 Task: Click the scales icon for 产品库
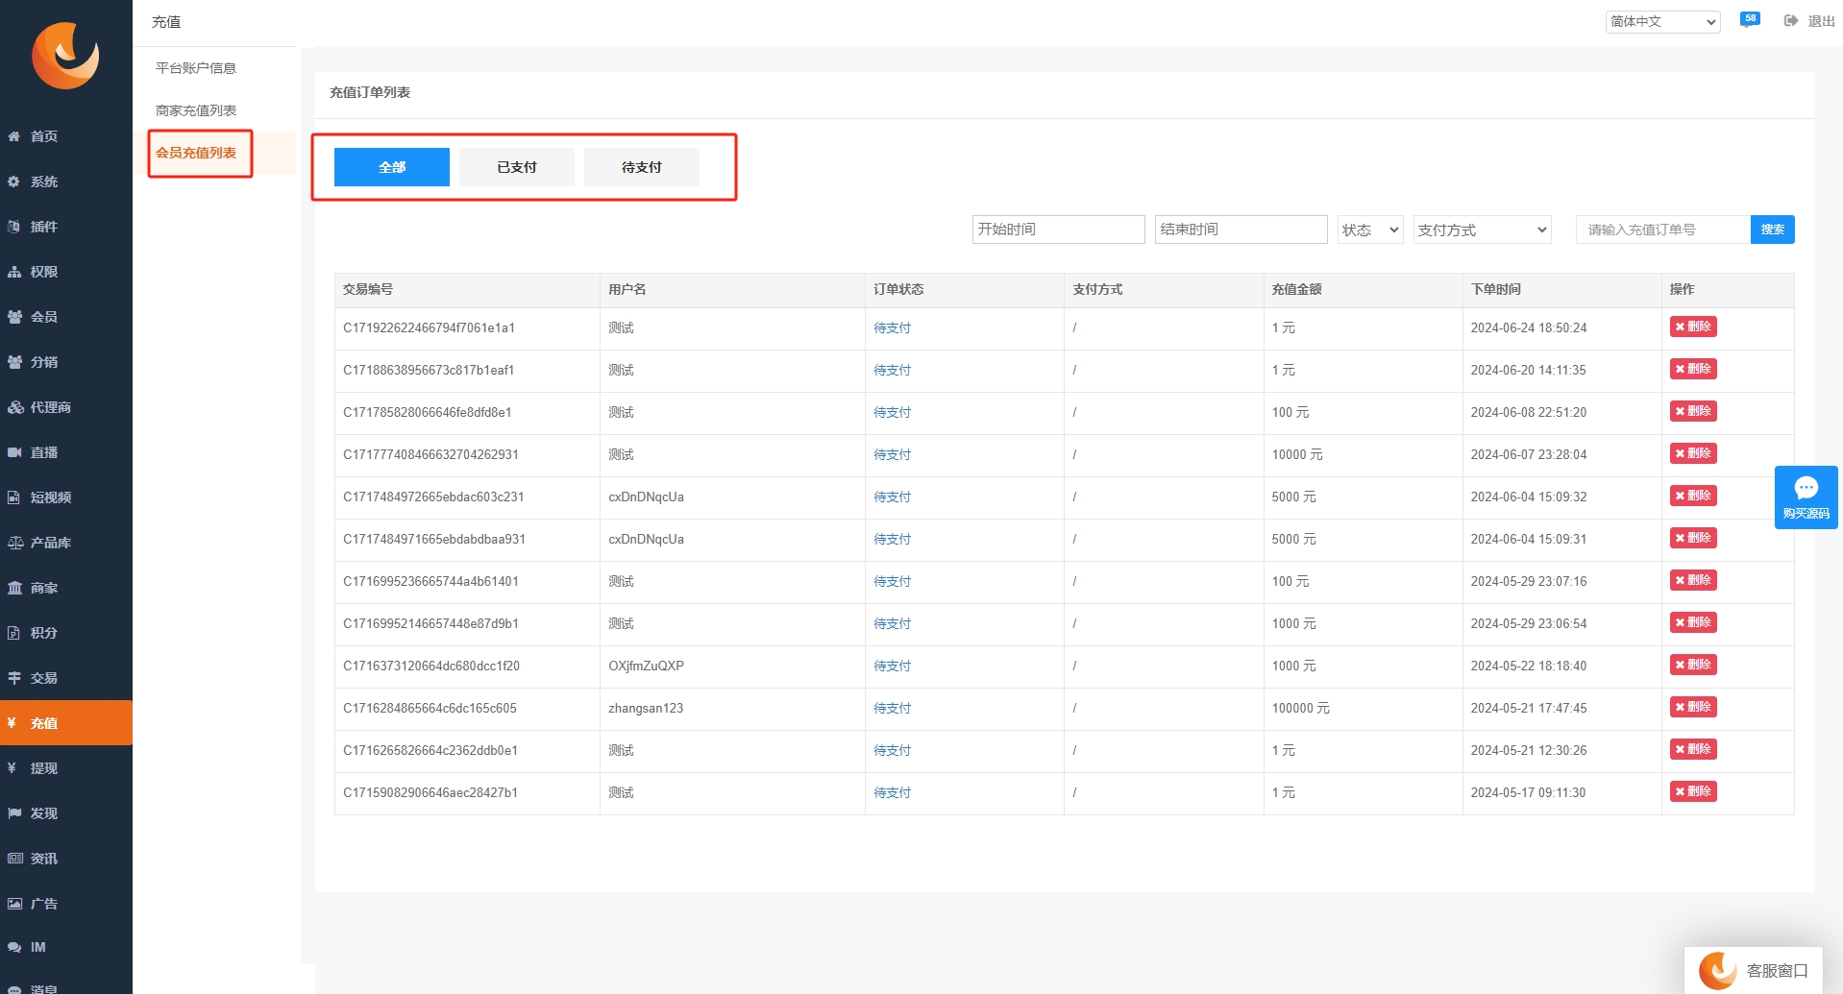[15, 543]
